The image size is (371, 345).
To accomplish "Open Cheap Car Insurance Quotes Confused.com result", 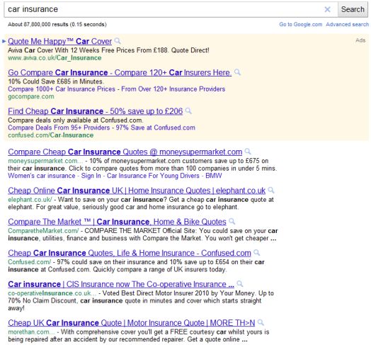I will click(130, 253).
